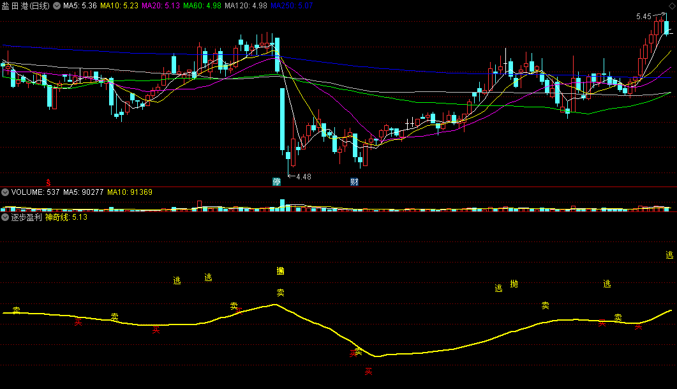Open the dropdown icon before 逐步盈利
This screenshot has width=677, height=389.
pos(5,217)
